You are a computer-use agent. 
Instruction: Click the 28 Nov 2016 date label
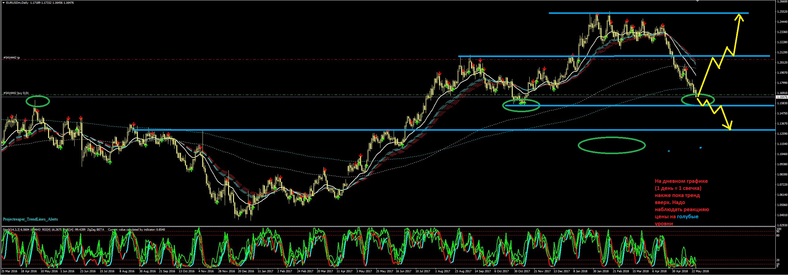[226, 271]
